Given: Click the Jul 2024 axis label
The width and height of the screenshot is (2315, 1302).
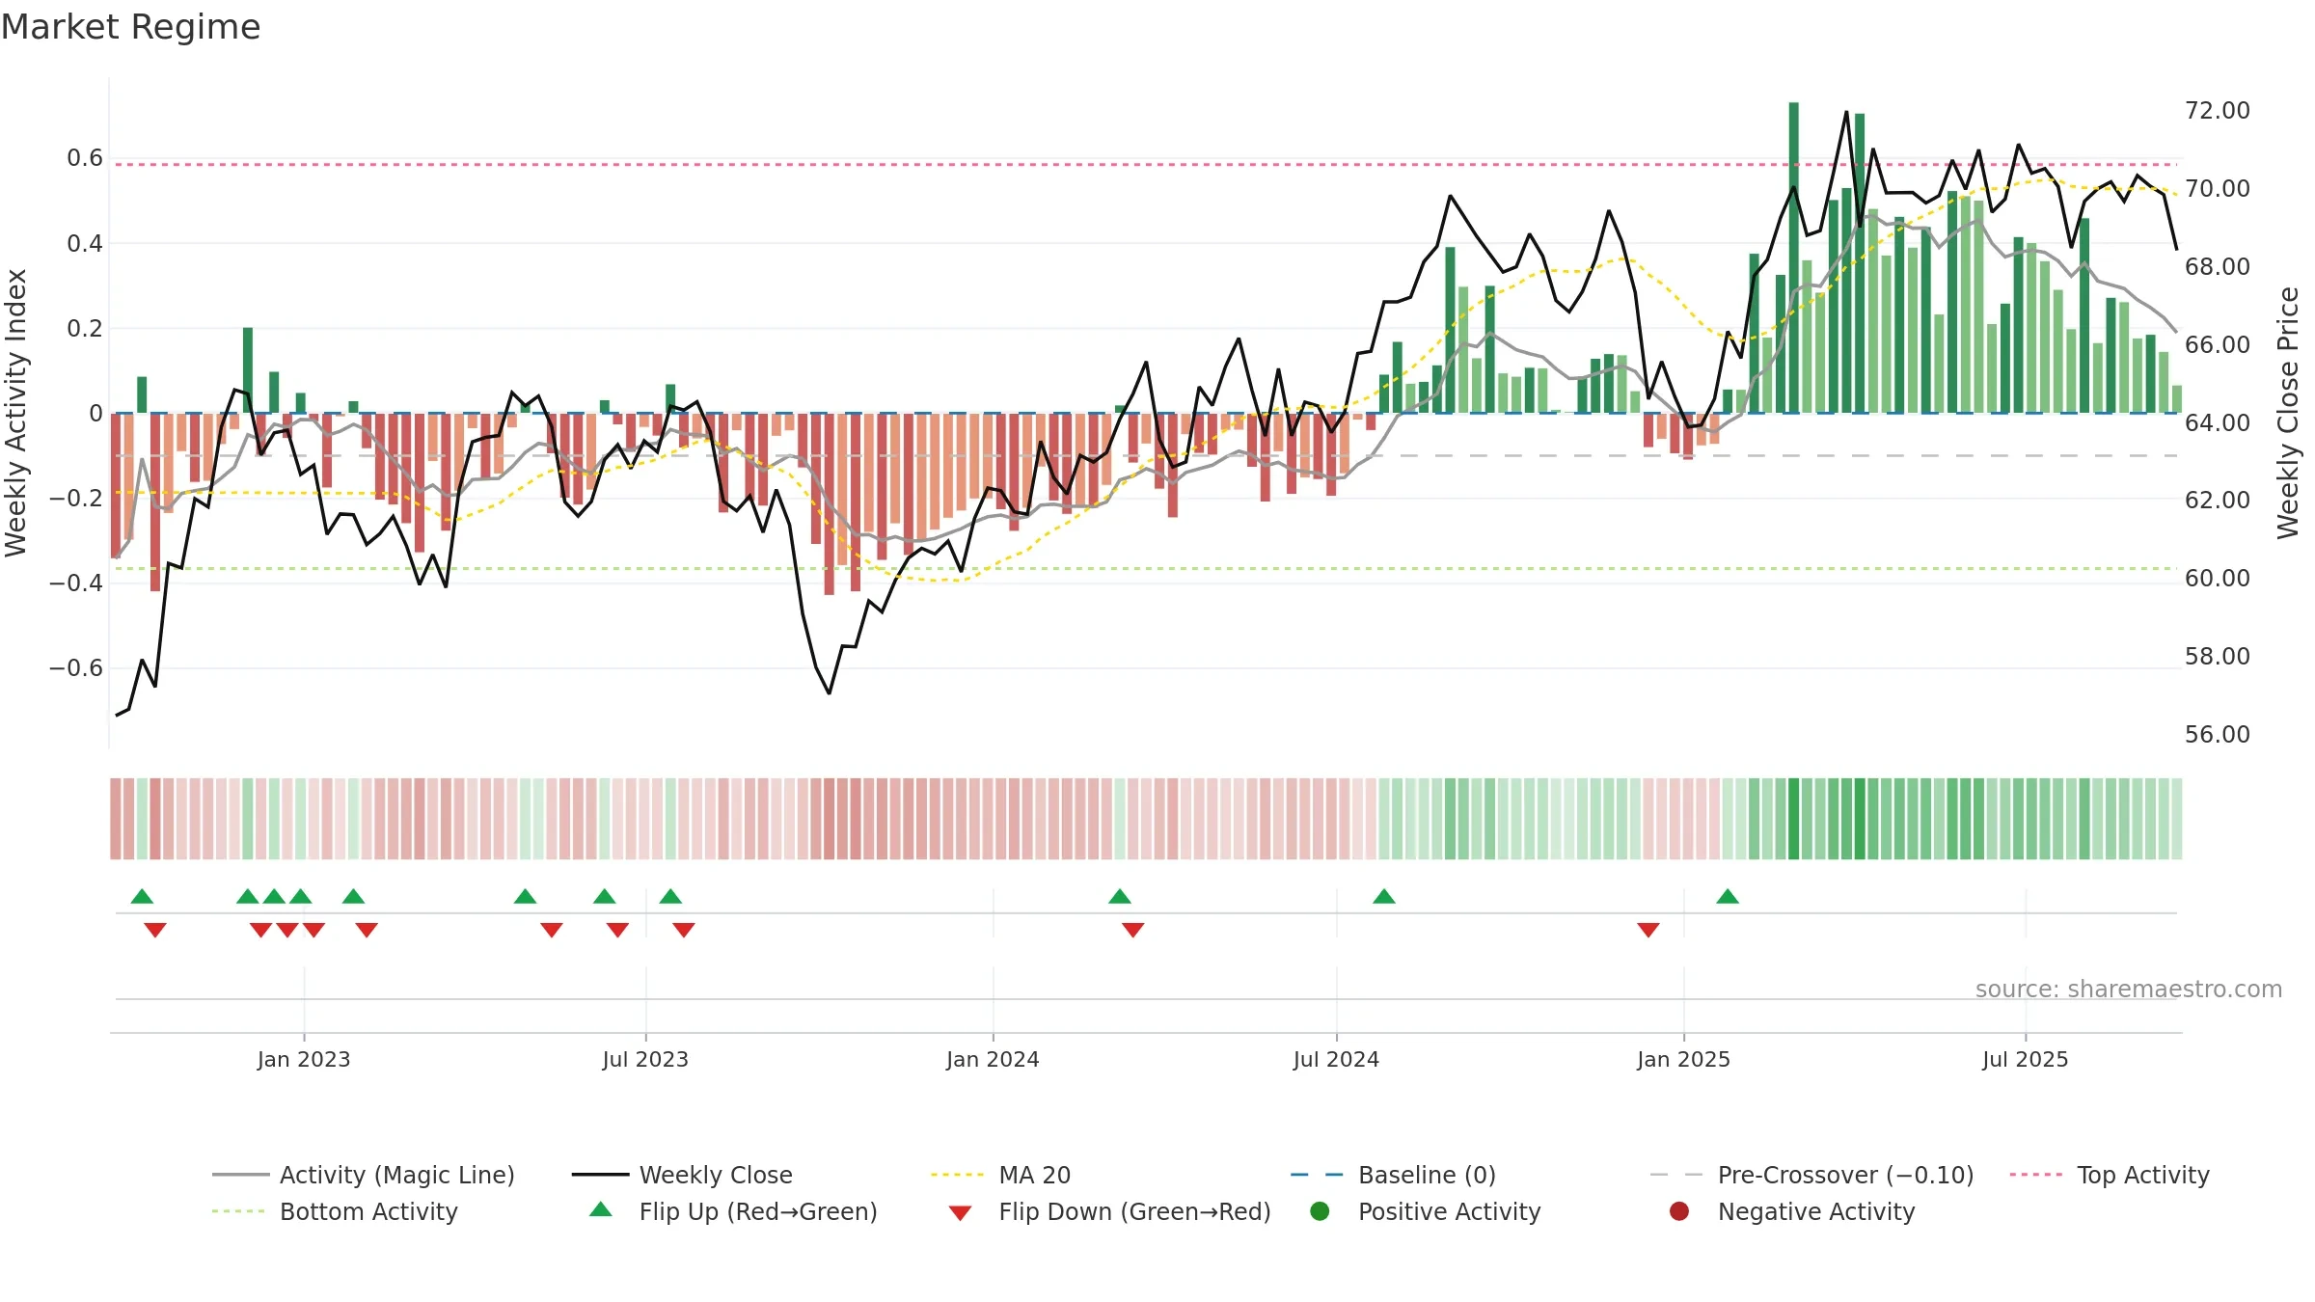Looking at the screenshot, I should (1336, 1059).
